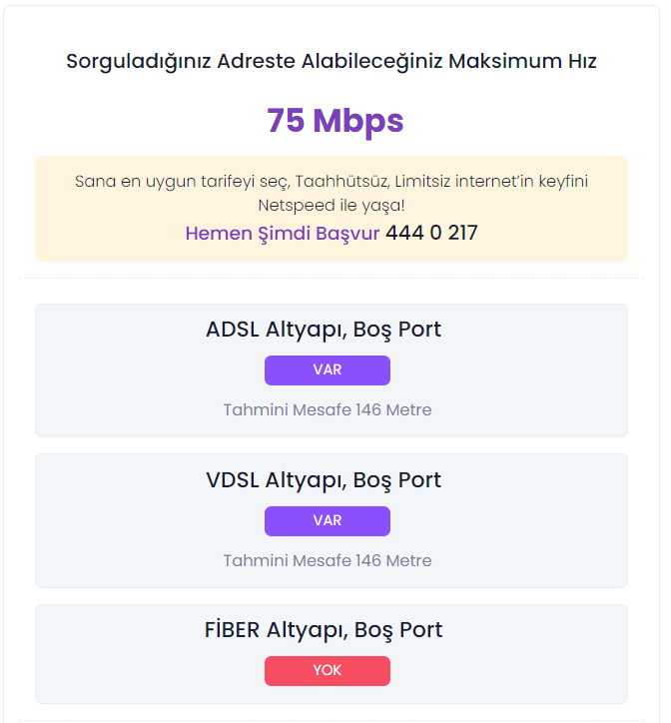Click the number 75 in the speed result
This screenshot has height=723, width=671.
tap(286, 121)
